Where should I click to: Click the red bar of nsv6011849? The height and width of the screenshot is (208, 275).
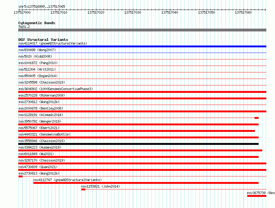coord(138,157)
